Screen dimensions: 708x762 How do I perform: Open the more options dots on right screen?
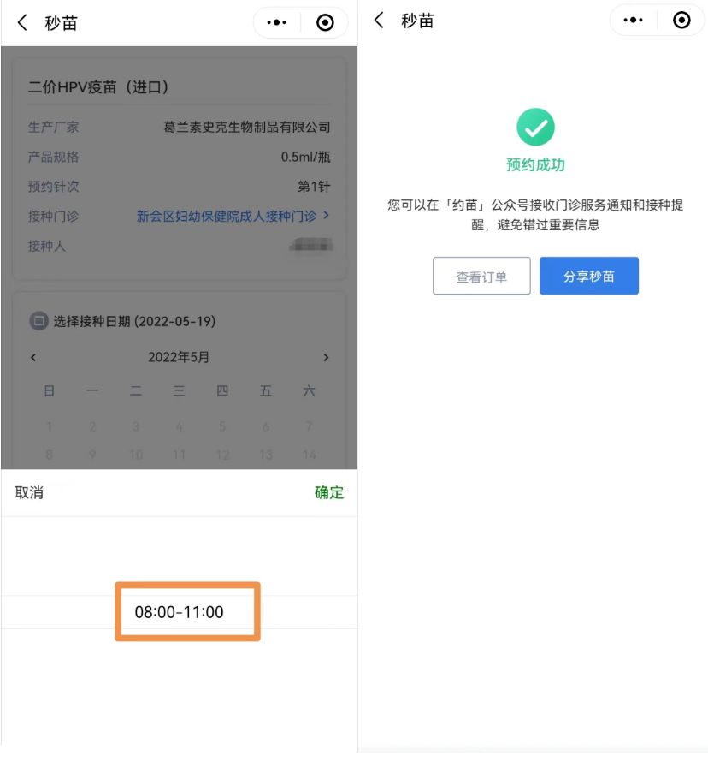(x=634, y=20)
